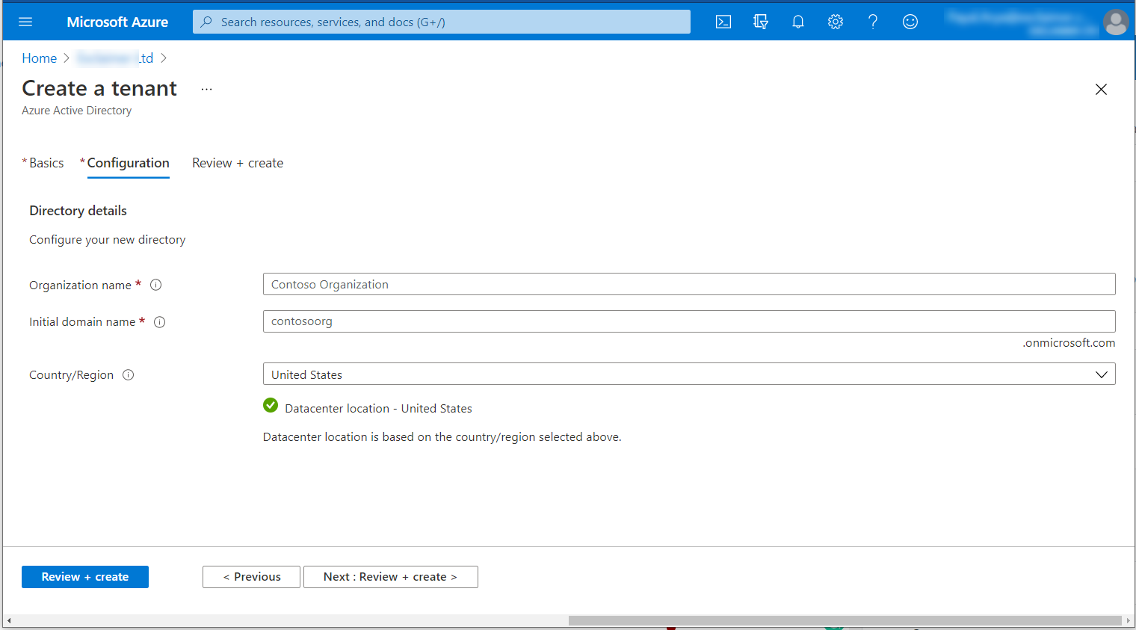Open the ellipsis menu beside Create a tenant
The width and height of the screenshot is (1136, 630).
[206, 89]
